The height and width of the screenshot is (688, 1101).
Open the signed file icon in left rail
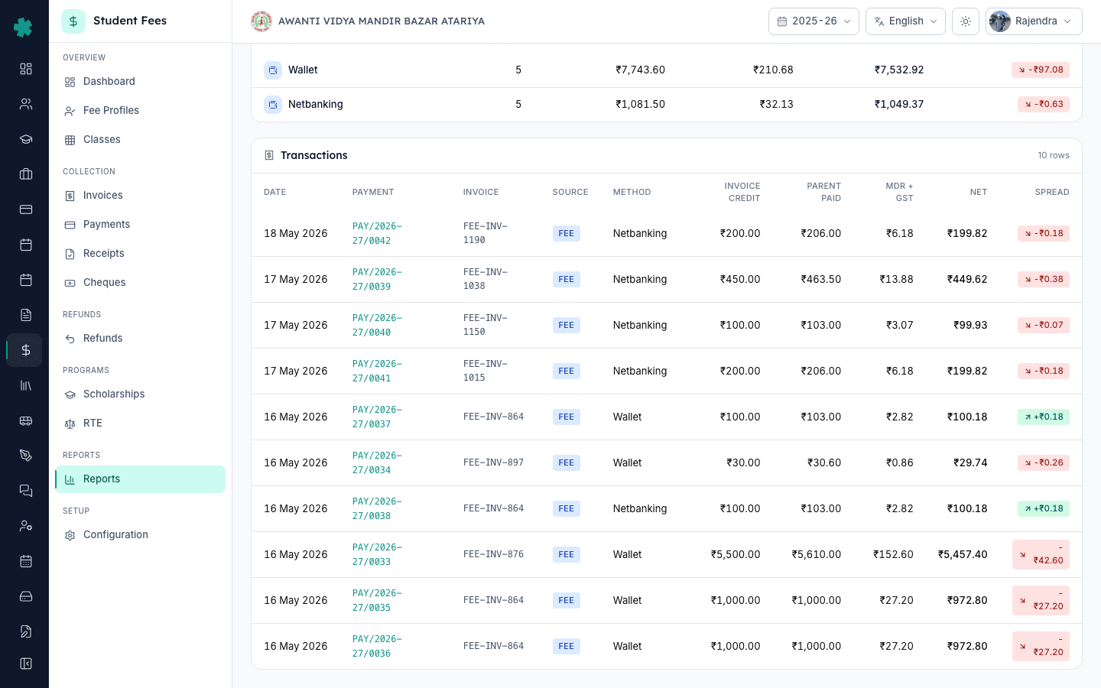tap(26, 631)
